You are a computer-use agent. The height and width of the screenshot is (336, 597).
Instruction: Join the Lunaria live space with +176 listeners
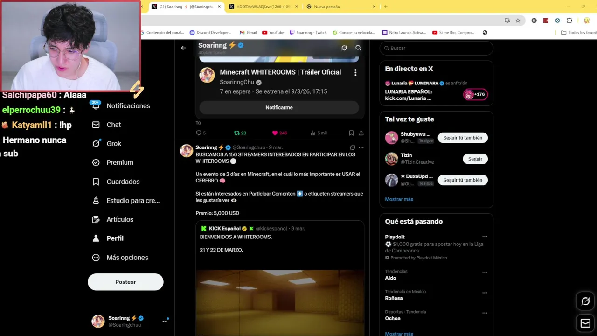coord(475,94)
